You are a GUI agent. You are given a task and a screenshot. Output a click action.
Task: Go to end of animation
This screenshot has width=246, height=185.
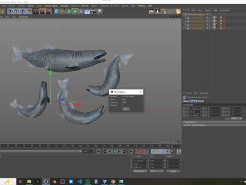coord(131,152)
